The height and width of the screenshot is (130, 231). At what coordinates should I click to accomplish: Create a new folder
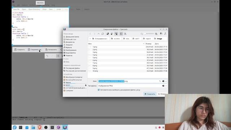tap(161, 34)
